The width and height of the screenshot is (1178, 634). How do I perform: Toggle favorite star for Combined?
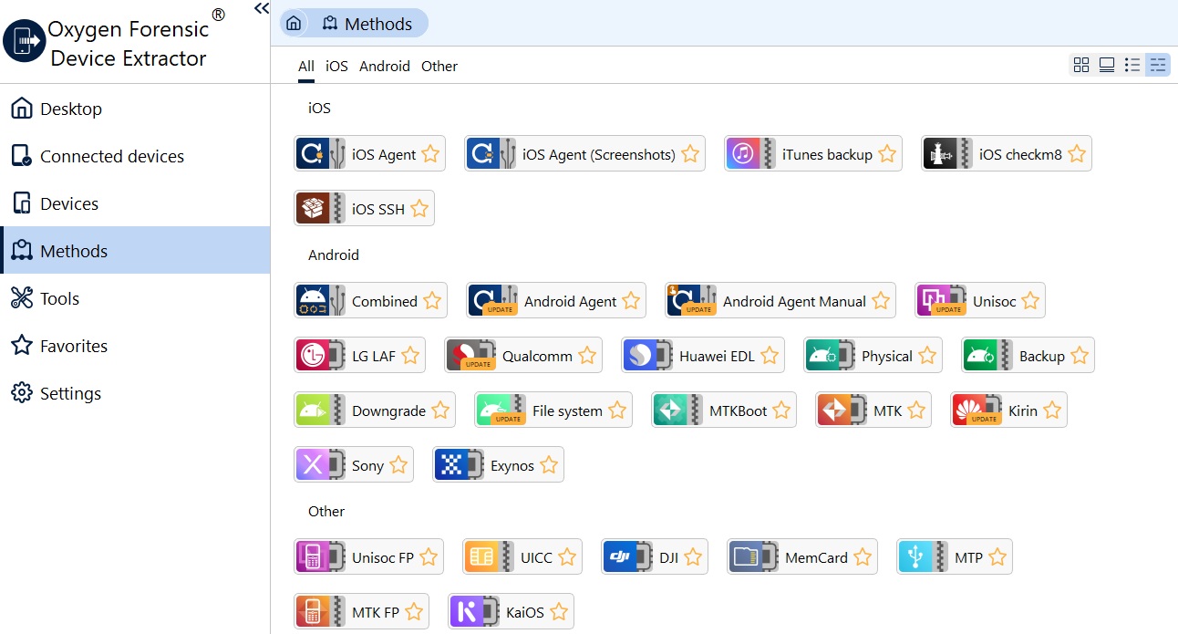coord(432,301)
